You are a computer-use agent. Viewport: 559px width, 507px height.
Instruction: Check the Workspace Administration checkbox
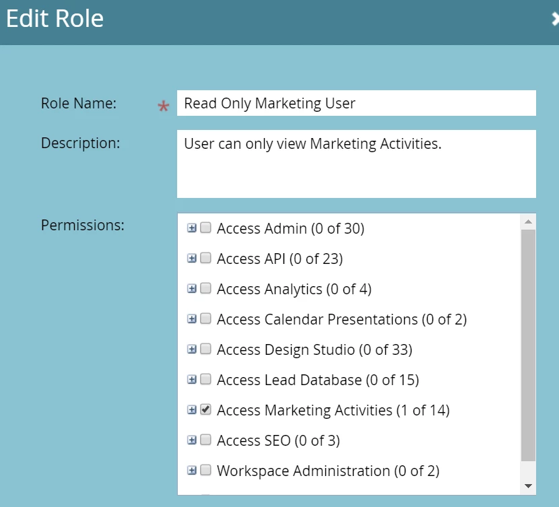pos(206,471)
